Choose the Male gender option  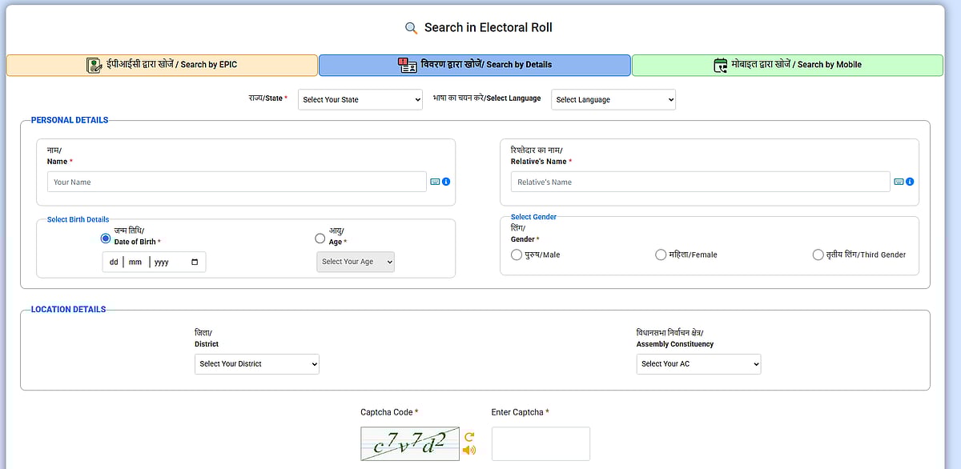click(x=517, y=255)
